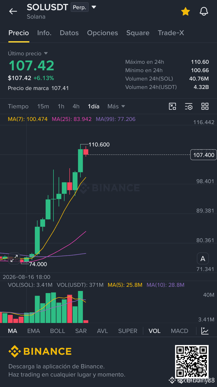Screen dimensions: 217x387
Task: Click the Binance logo in footer
Action: [x=40, y=351]
